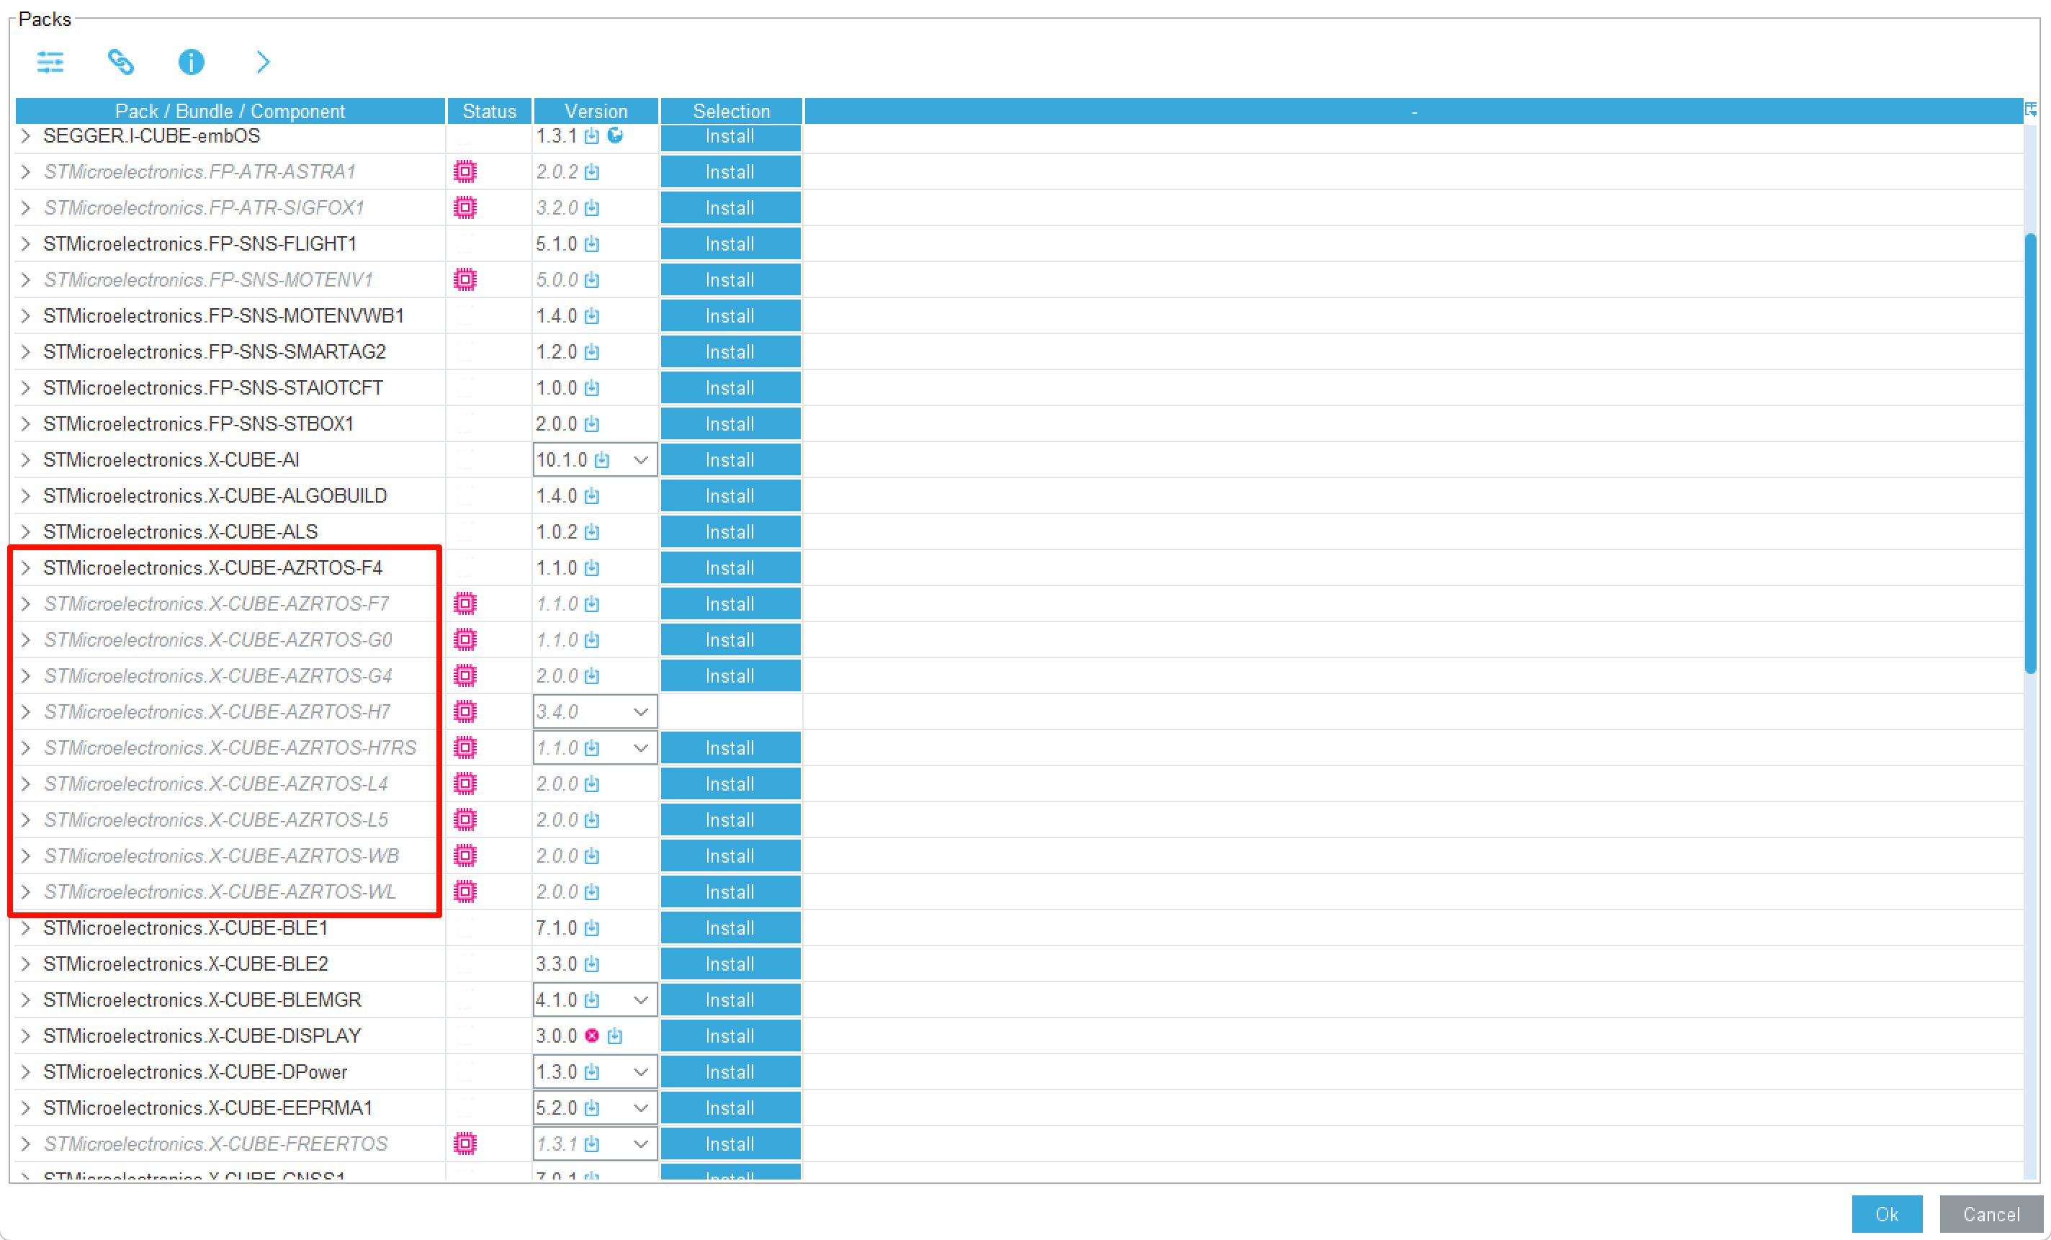Click the Cancel button
The image size is (2051, 1240).
click(x=1991, y=1213)
